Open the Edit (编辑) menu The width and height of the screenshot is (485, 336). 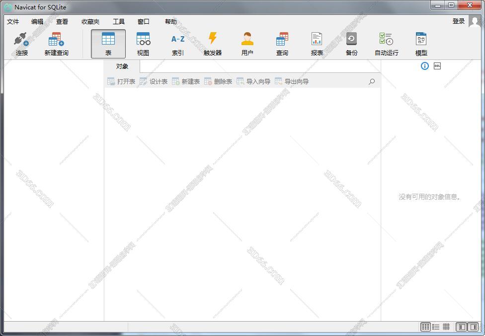coord(37,22)
